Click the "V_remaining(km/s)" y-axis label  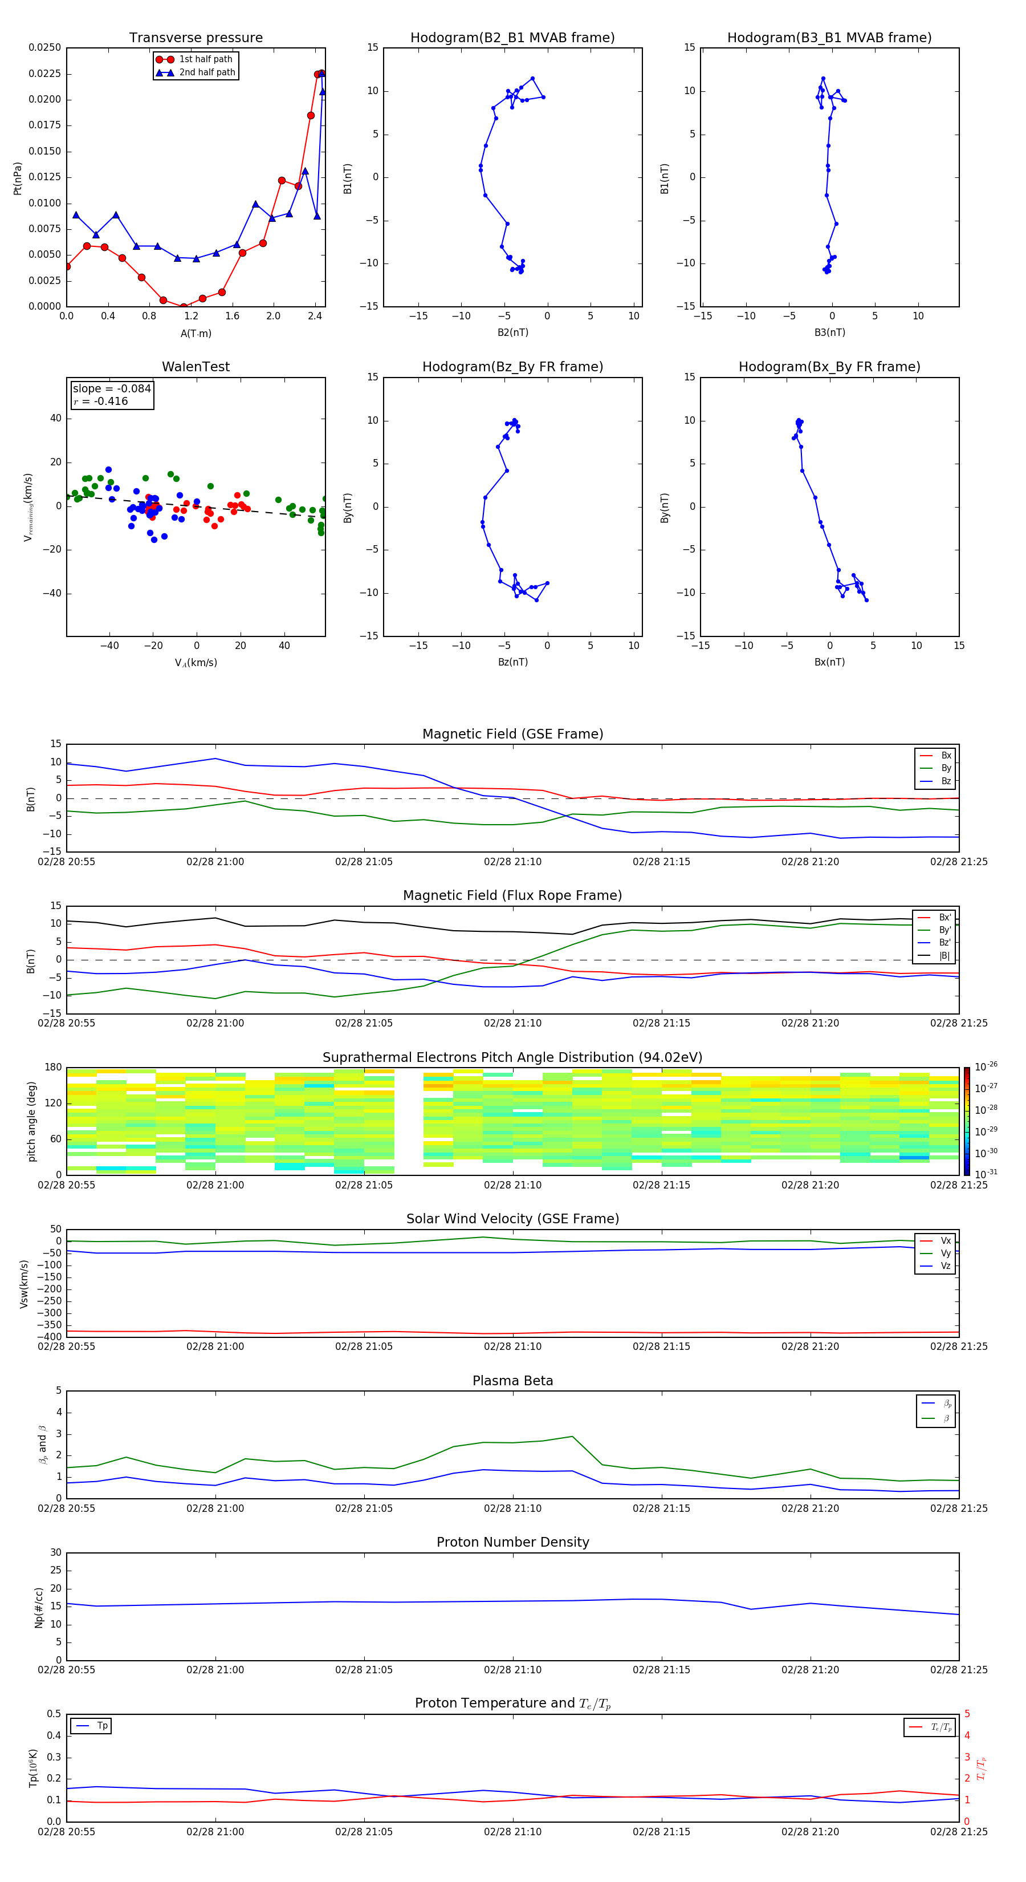tap(28, 507)
